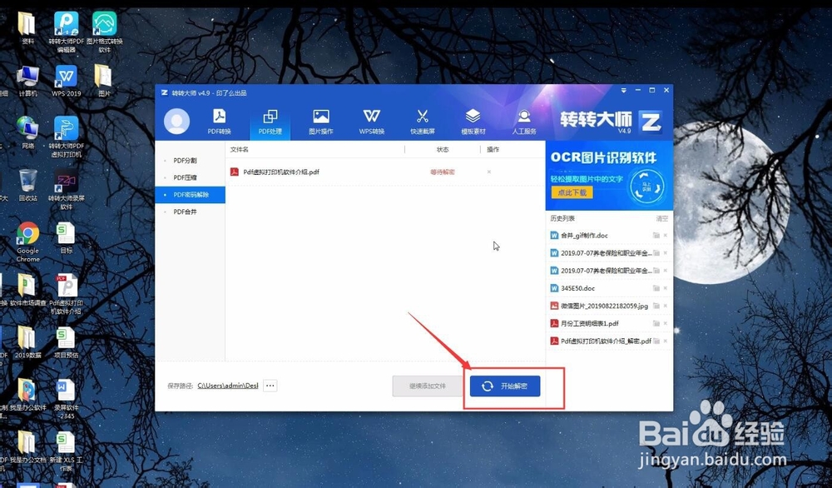Image resolution: width=832 pixels, height=488 pixels.
Task: Delete 345E50.doc history entry
Action: tap(666, 288)
